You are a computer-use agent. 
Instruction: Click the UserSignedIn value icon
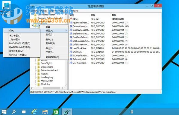(71, 63)
